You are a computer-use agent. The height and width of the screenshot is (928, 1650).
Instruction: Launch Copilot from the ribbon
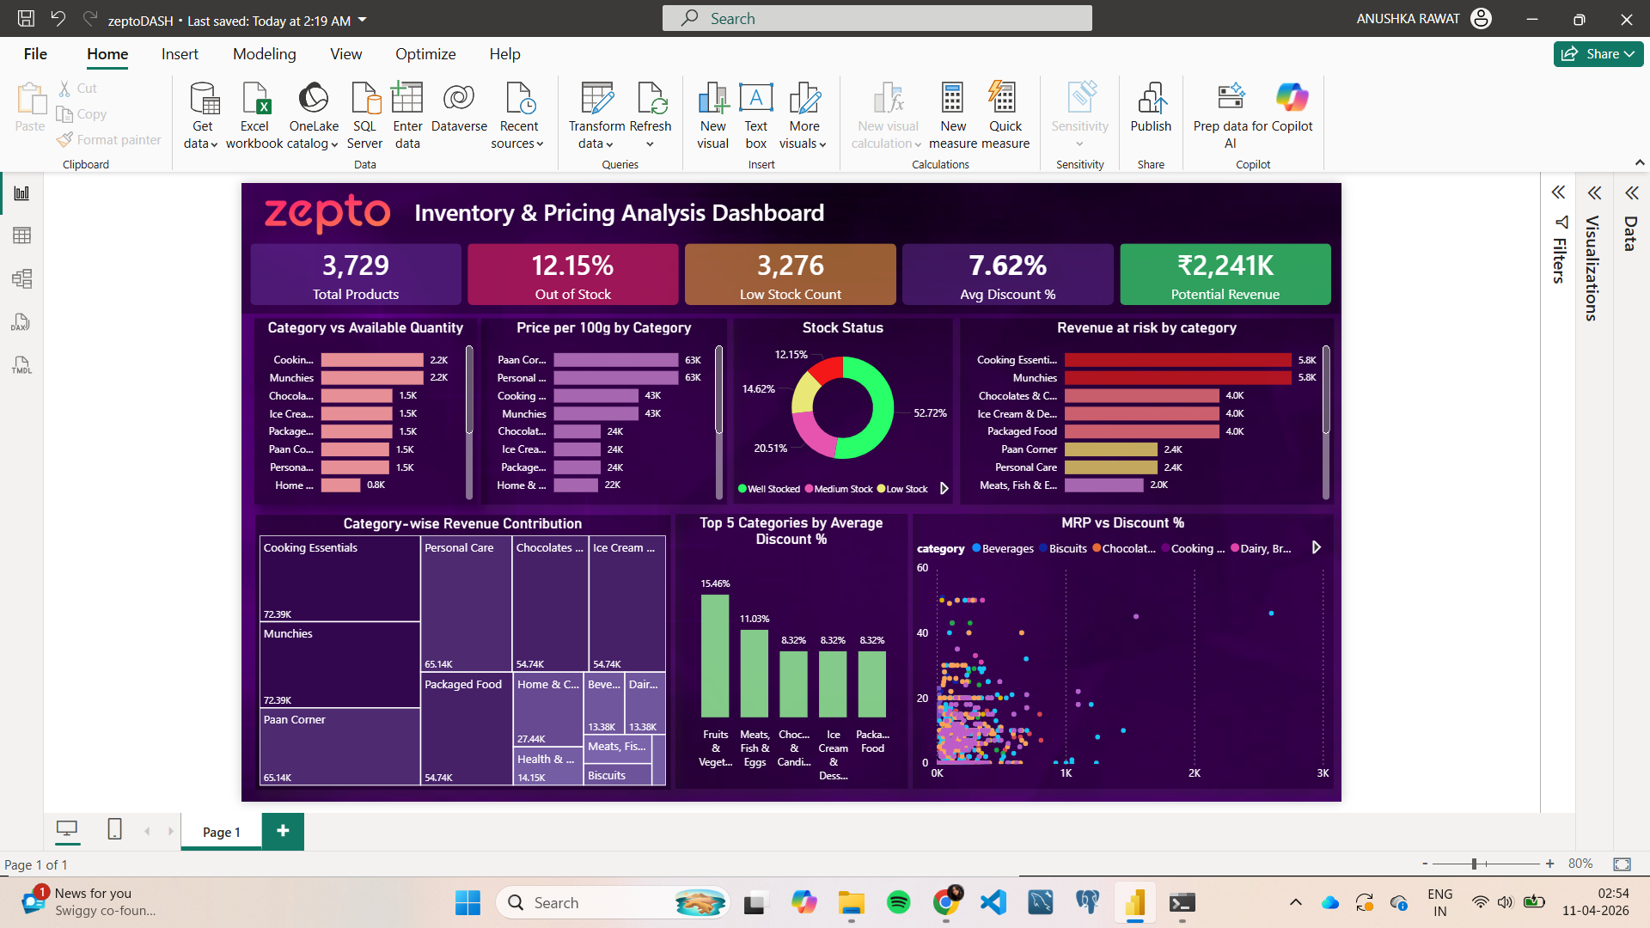(x=1292, y=107)
